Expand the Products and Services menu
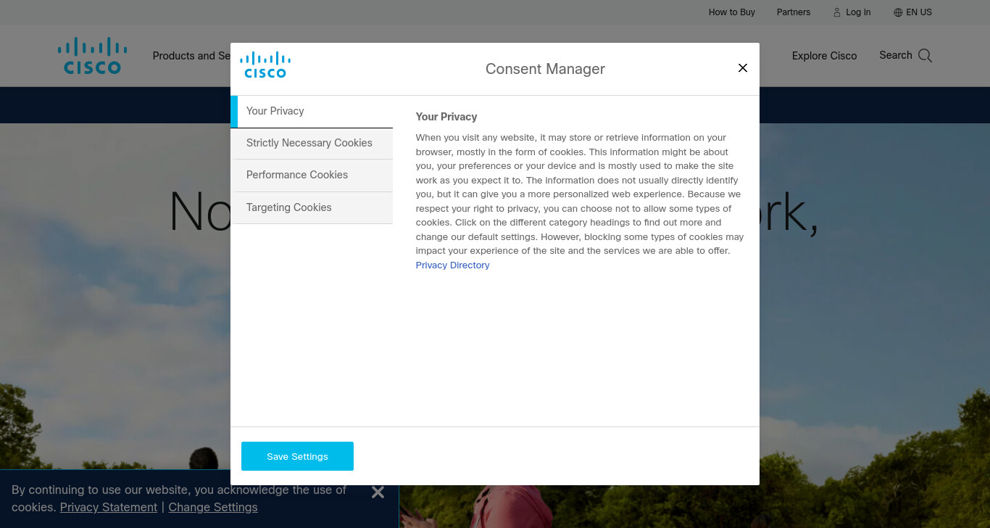 191,56
